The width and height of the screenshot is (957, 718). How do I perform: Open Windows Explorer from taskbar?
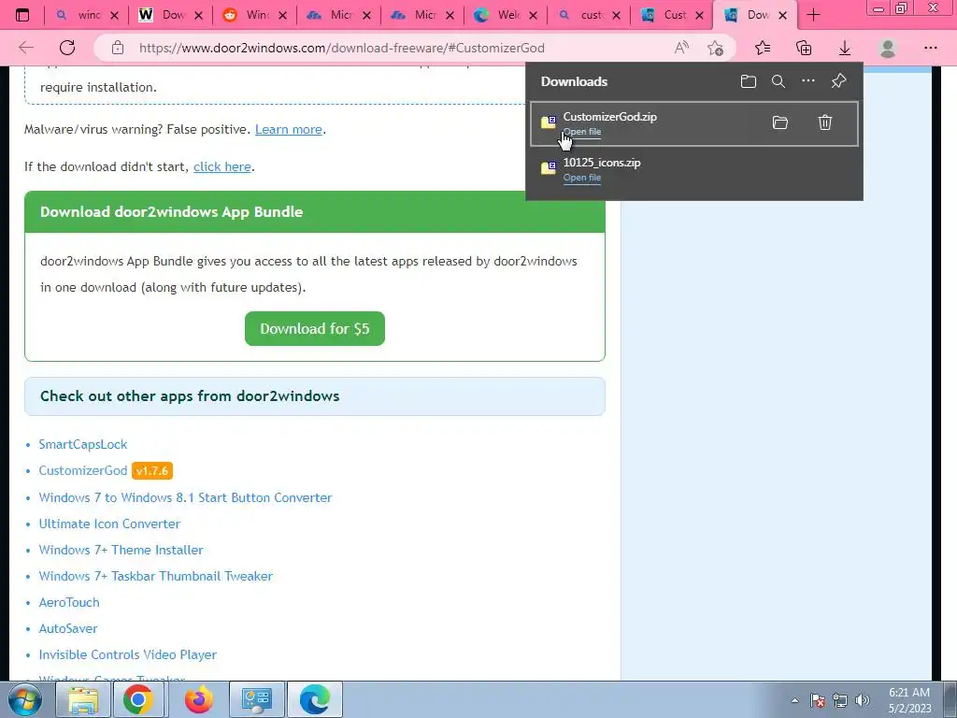point(83,699)
